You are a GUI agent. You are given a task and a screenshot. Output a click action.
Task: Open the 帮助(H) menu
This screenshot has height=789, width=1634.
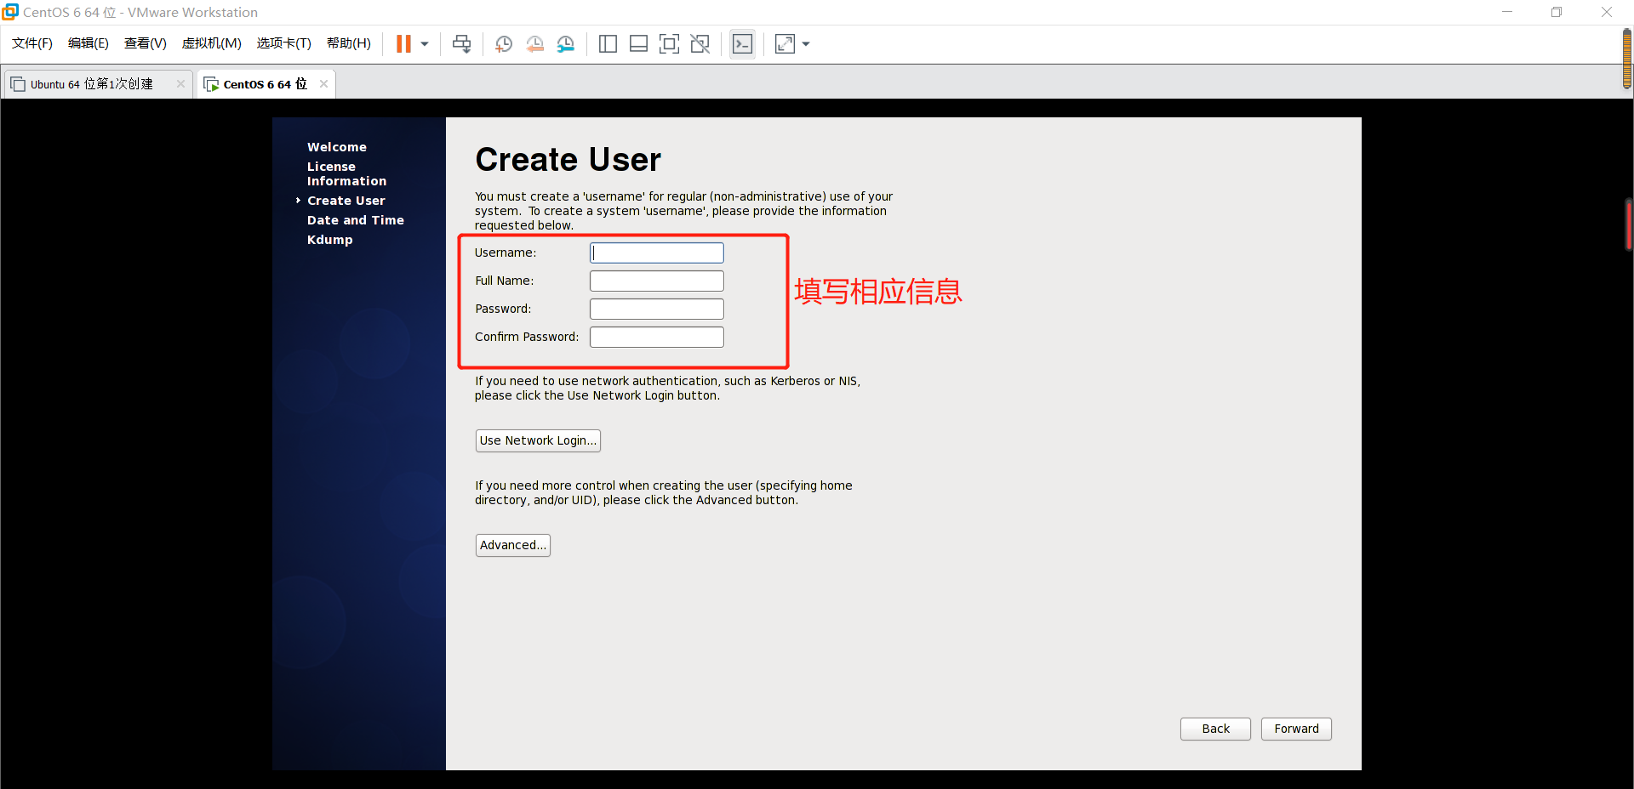click(x=349, y=43)
